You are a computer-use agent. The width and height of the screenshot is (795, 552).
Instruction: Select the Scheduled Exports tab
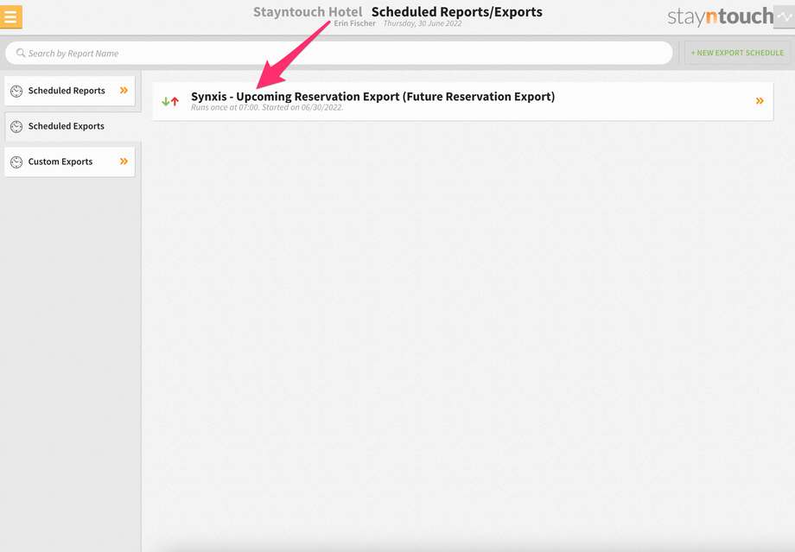tap(73, 126)
